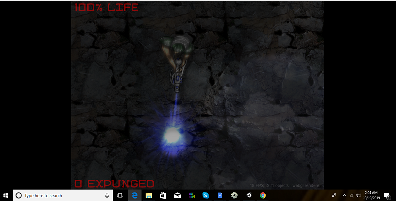
Task: Expand hidden system tray icons
Action: click(344, 195)
